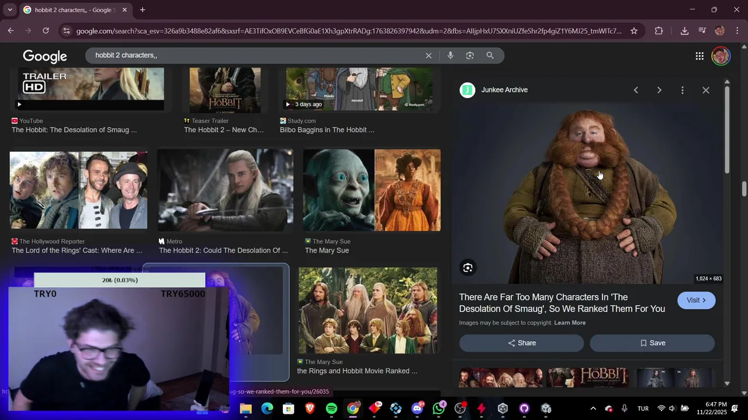Open WhatsApp from the taskbar
The width and height of the screenshot is (748, 420).
439,408
